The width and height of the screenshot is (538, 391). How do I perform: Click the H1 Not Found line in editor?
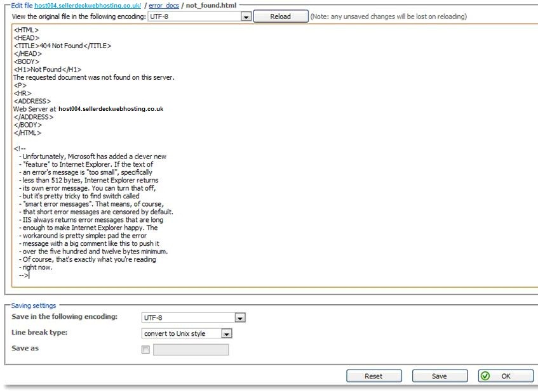tap(47, 70)
